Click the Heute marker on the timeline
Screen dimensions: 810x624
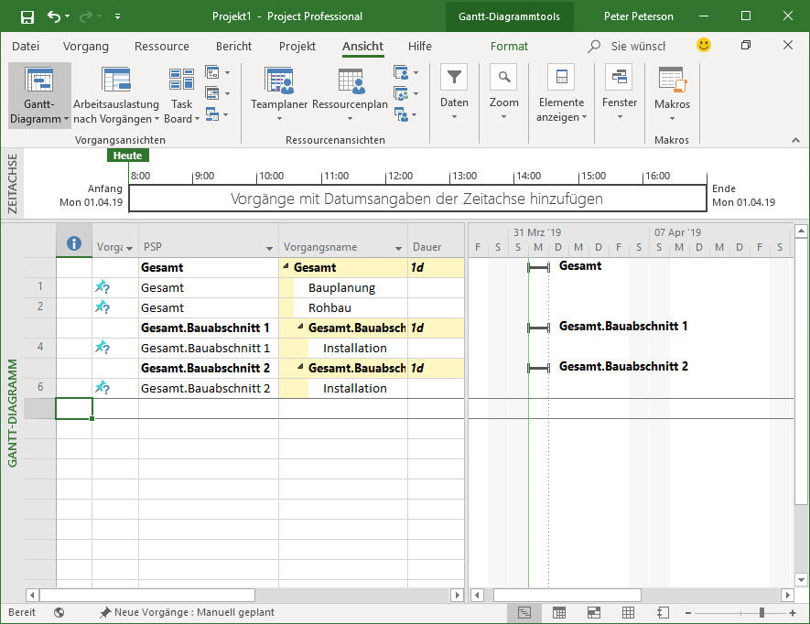tap(127, 156)
